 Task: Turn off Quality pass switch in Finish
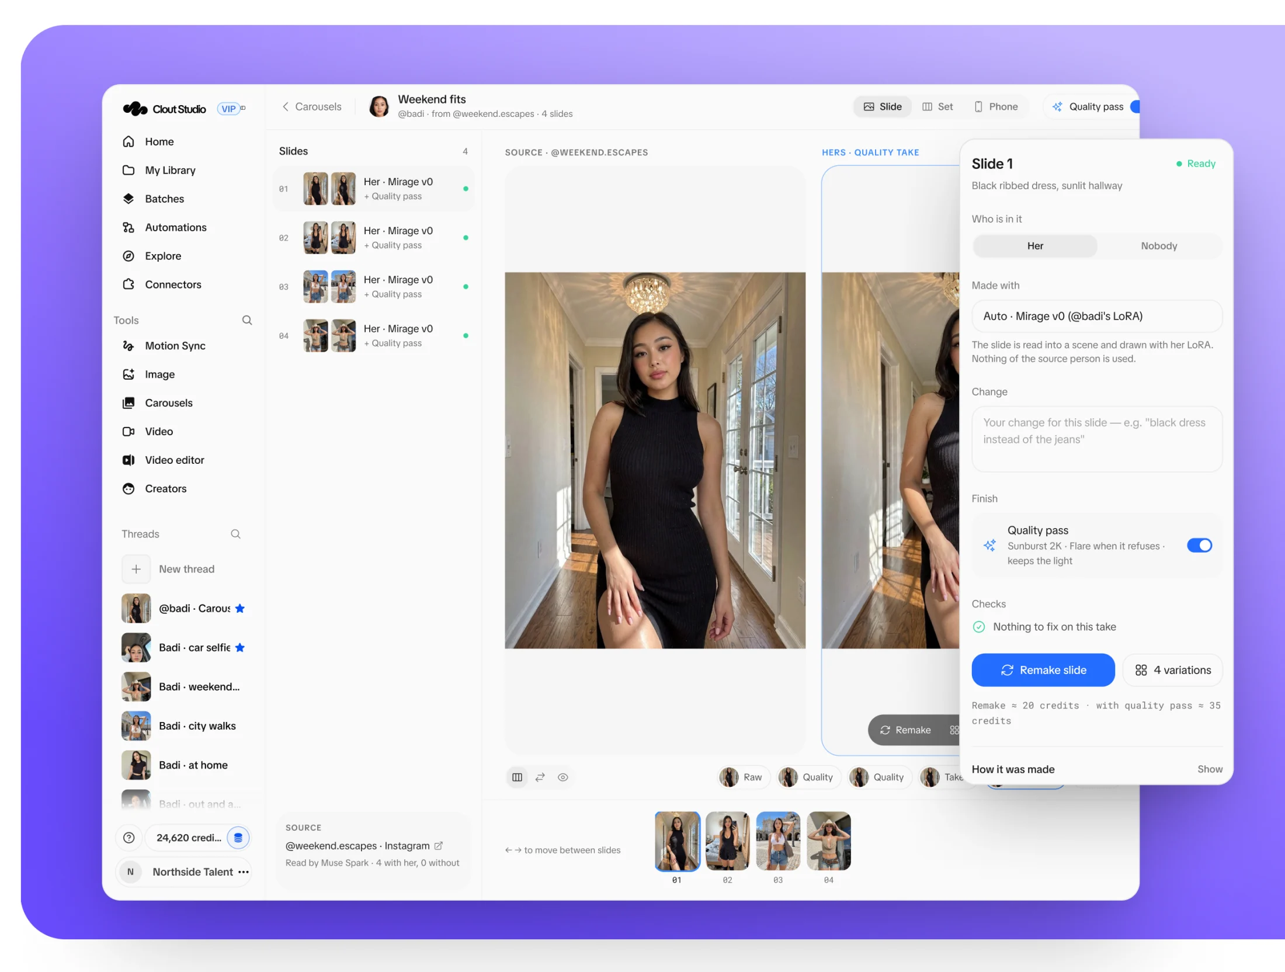[x=1200, y=546]
